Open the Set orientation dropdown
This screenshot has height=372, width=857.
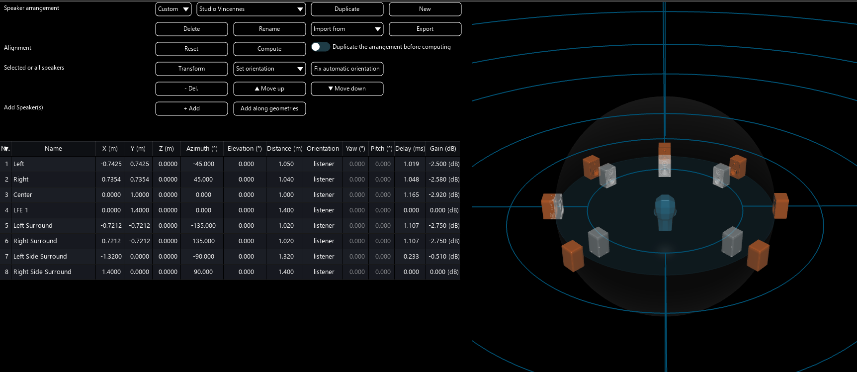pos(269,69)
